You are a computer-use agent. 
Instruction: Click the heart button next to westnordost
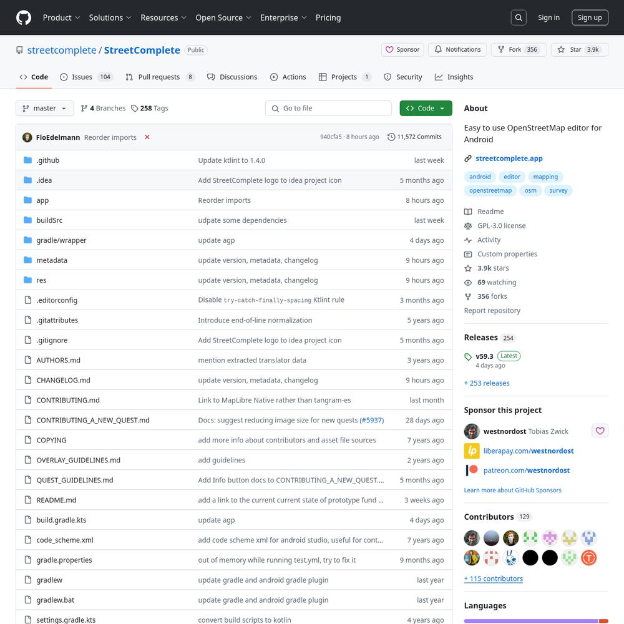600,431
